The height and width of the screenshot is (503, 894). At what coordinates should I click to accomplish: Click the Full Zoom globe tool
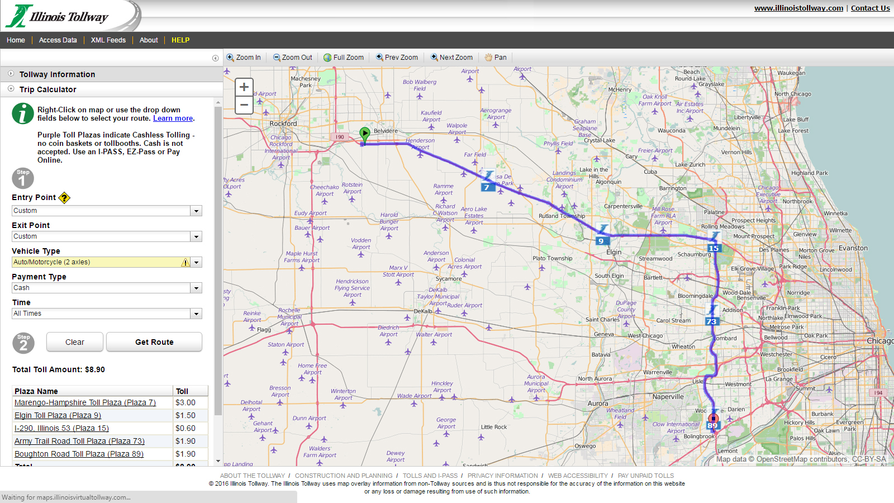pyautogui.click(x=344, y=58)
